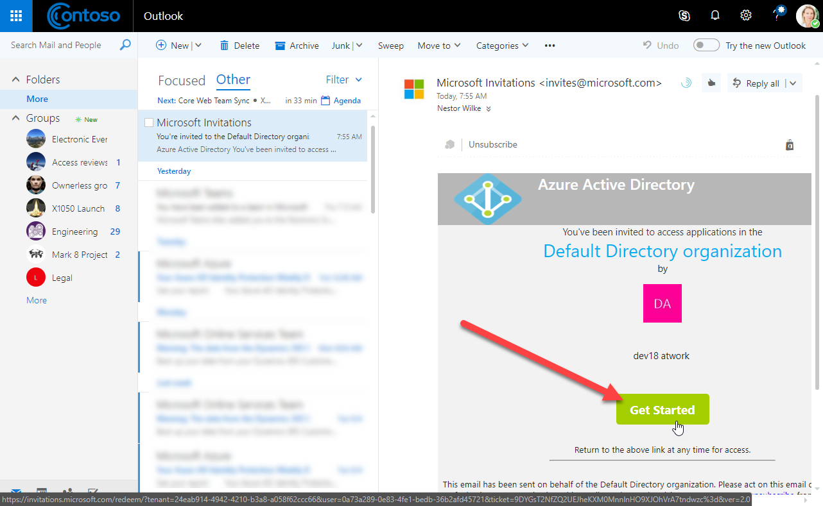This screenshot has height=506, width=823.
Task: Open the app launcher waffle icon
Action: coord(16,16)
